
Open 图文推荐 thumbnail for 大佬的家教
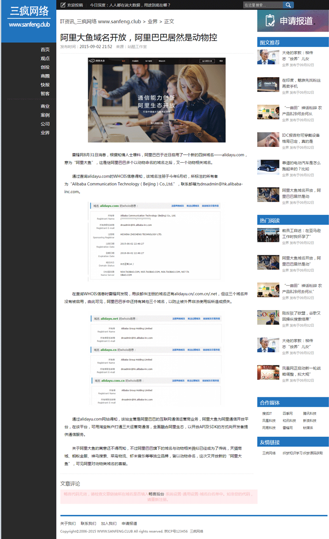click(x=268, y=57)
